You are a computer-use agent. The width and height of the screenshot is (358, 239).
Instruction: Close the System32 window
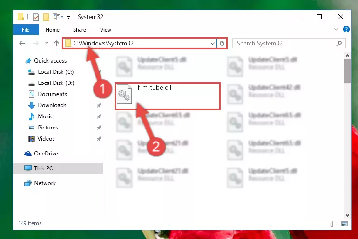341,17
